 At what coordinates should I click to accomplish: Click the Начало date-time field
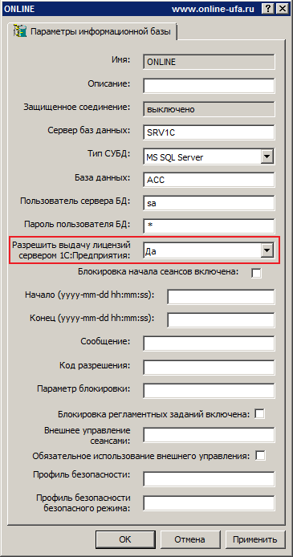221,297
